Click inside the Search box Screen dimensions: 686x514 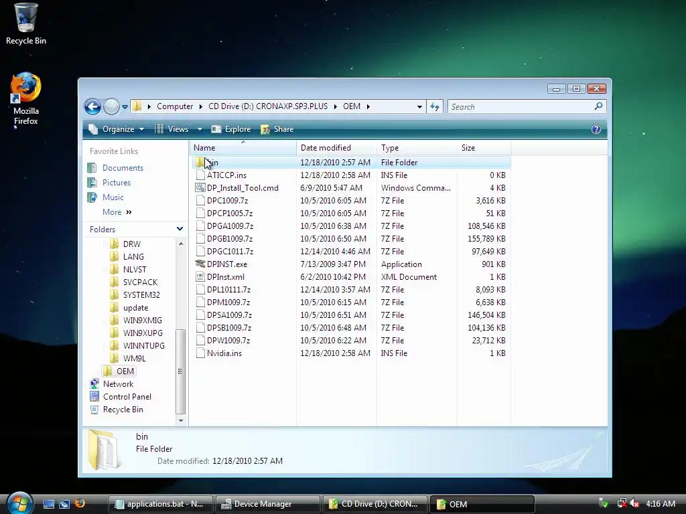[x=521, y=106]
